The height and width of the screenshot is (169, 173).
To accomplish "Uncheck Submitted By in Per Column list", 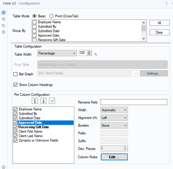I will (x=15, y=114).
